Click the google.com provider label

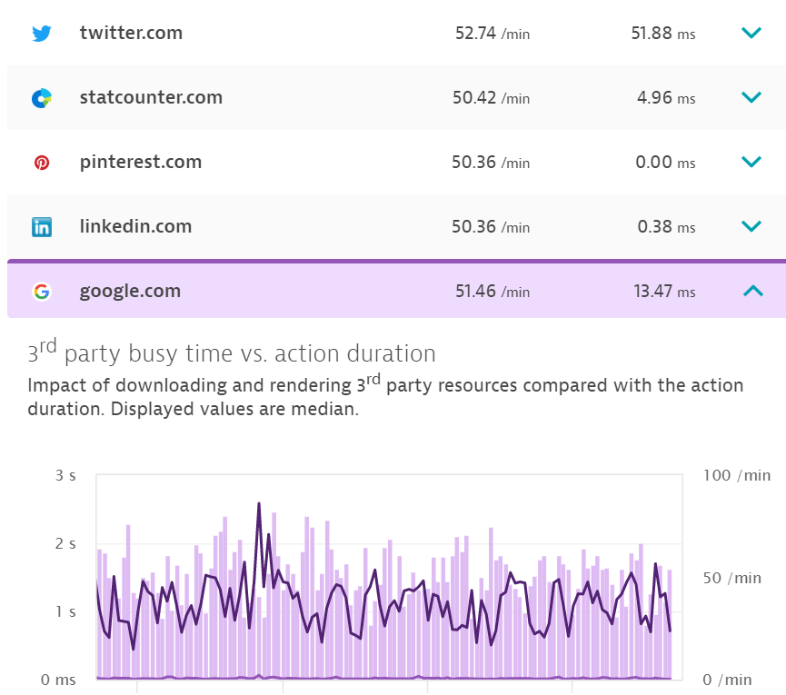tap(130, 292)
